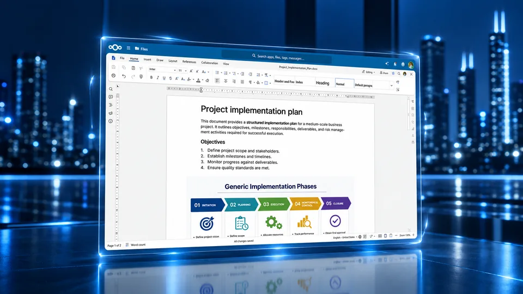Click the bulleted list icon
This screenshot has width=523, height=294.
(x=217, y=72)
